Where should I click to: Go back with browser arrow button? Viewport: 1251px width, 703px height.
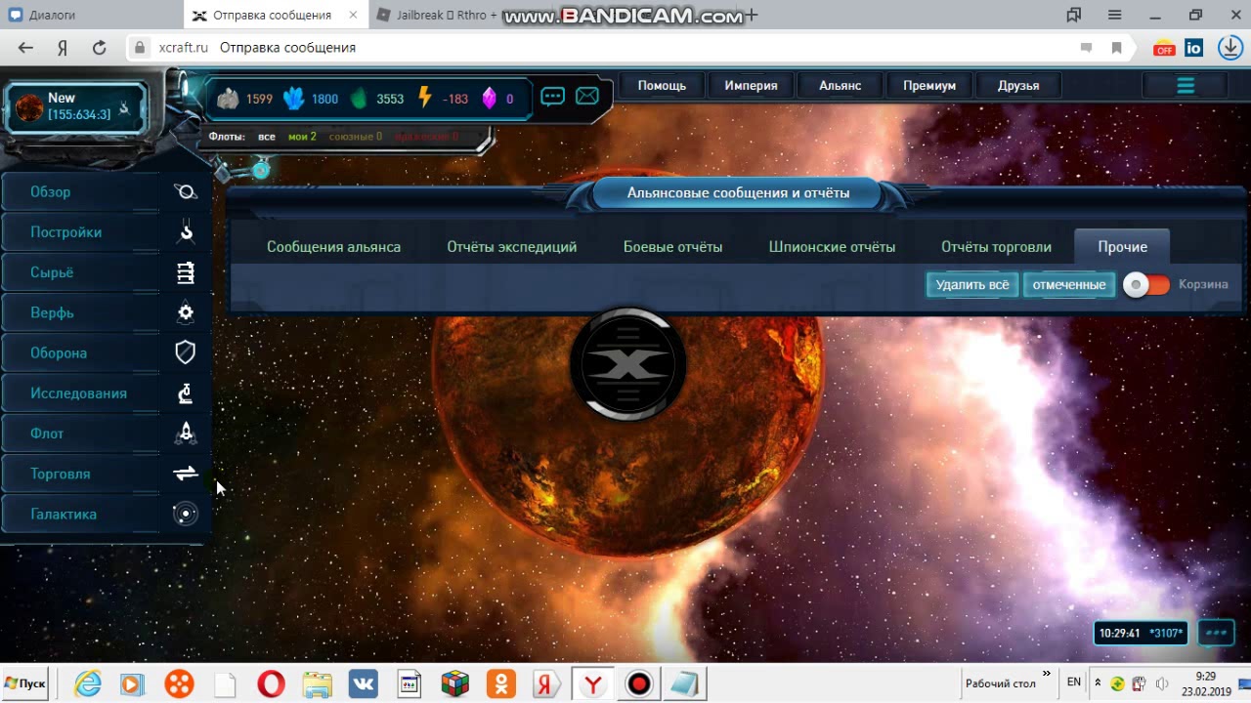[25, 48]
